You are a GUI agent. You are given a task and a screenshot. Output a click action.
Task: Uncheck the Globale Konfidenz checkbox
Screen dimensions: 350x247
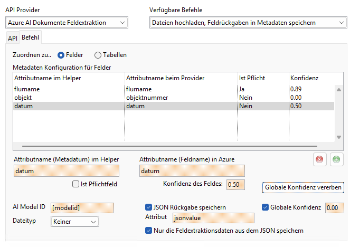pos(266,207)
